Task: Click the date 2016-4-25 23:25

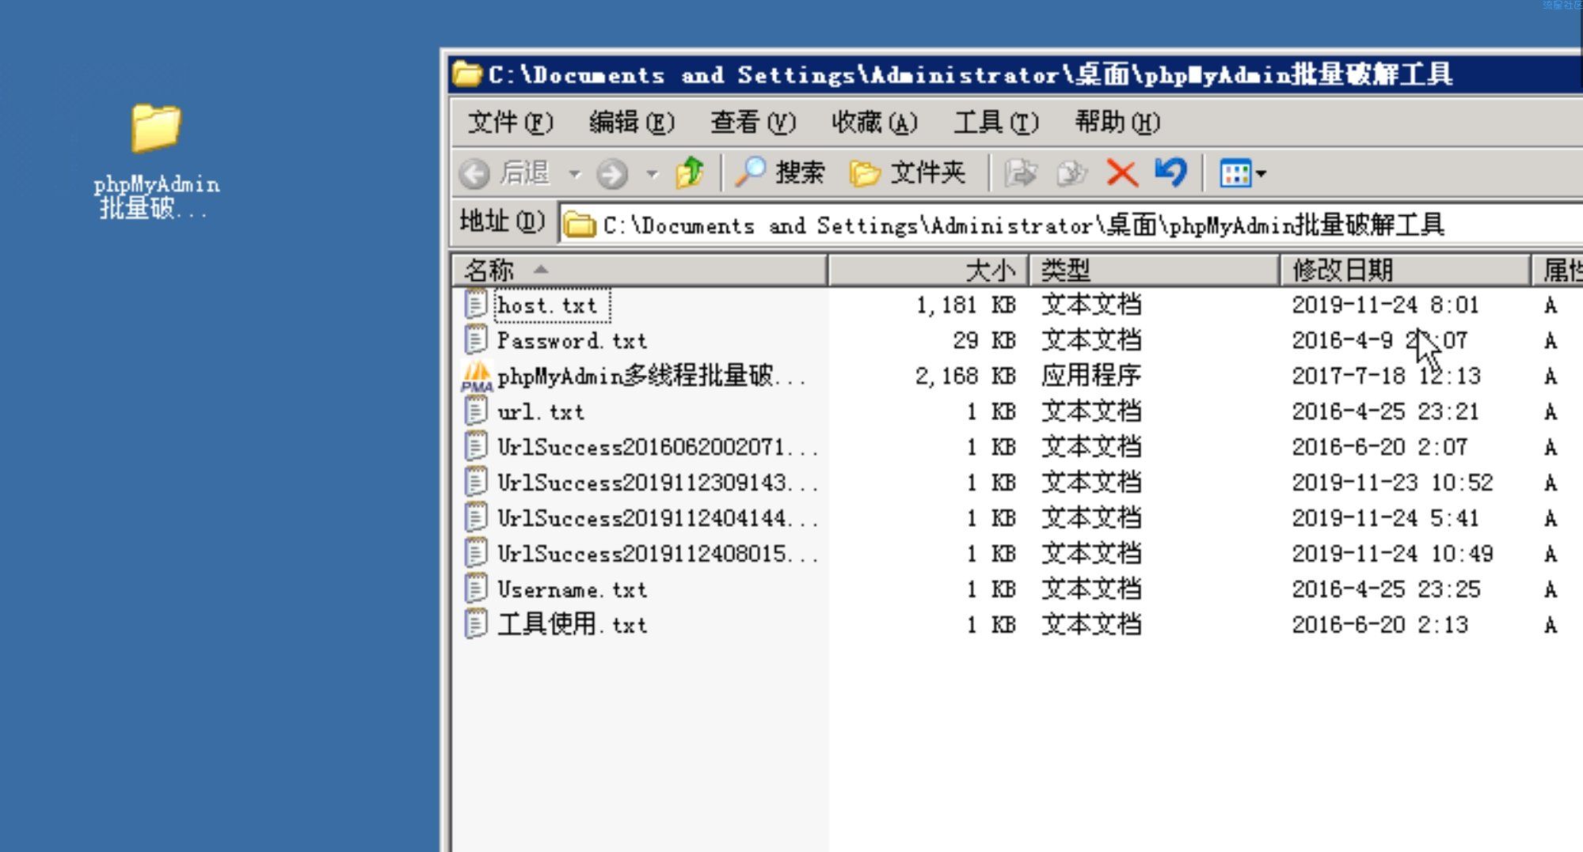Action: (x=1386, y=590)
